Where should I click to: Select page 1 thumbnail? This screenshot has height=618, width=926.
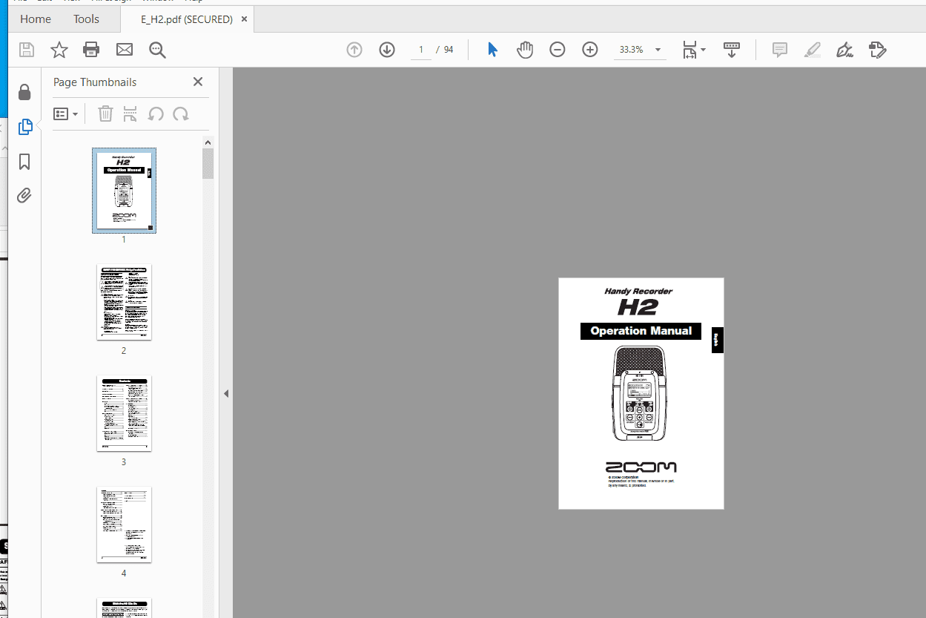[x=124, y=191]
